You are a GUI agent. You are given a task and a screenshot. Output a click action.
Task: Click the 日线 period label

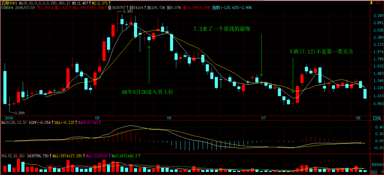click(377, 118)
